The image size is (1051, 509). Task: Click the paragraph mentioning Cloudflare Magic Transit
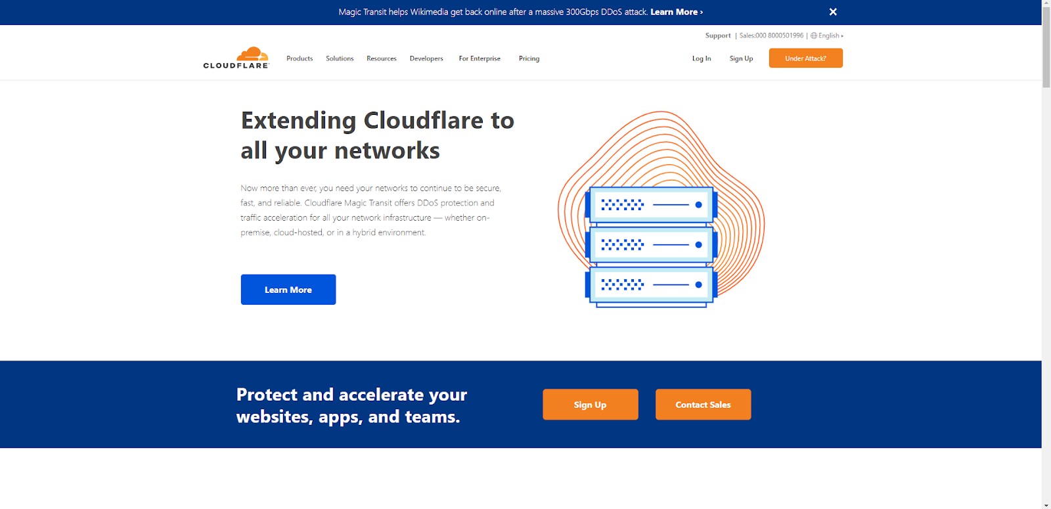[x=371, y=210]
